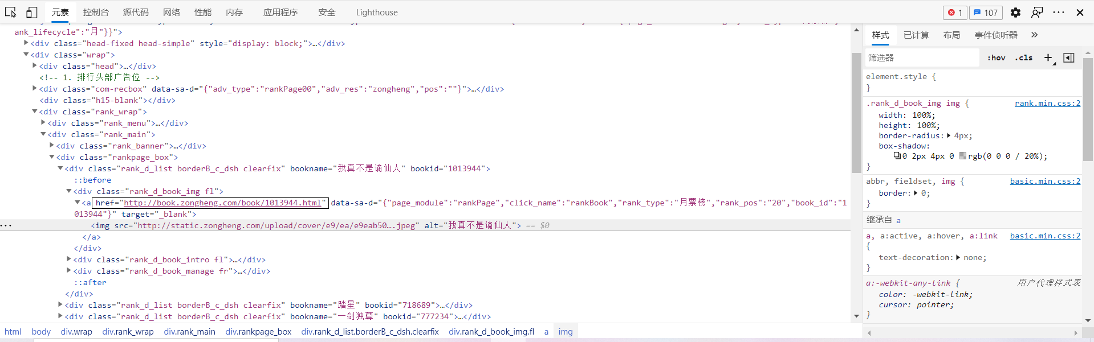This screenshot has height=342, width=1094.
Task: Switch to the 已计算 tab
Action: pos(916,35)
